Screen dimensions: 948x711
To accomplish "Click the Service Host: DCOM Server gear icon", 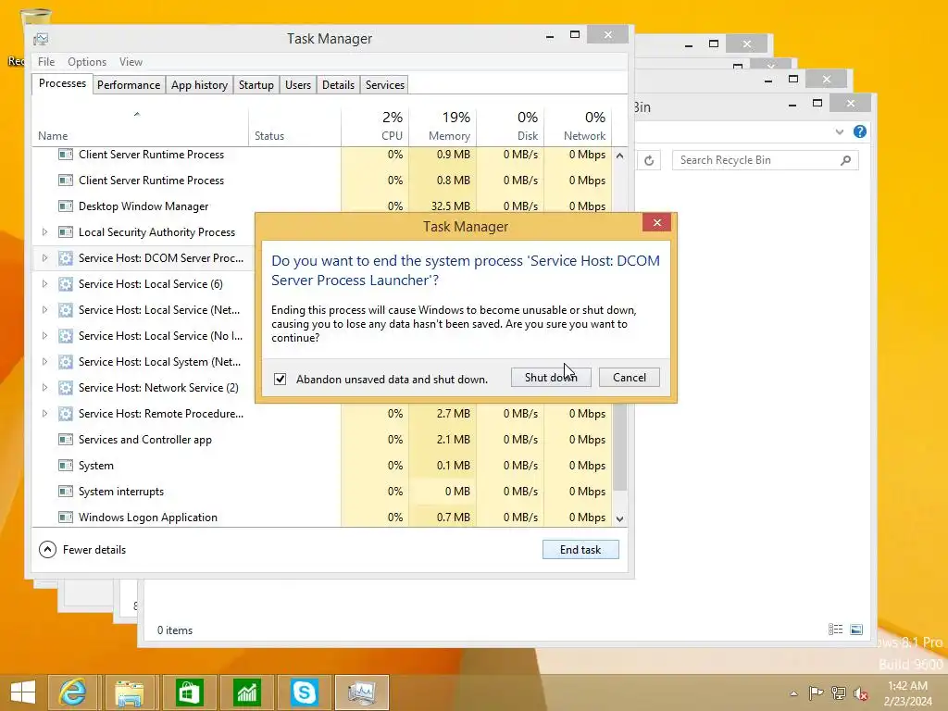I will point(66,258).
